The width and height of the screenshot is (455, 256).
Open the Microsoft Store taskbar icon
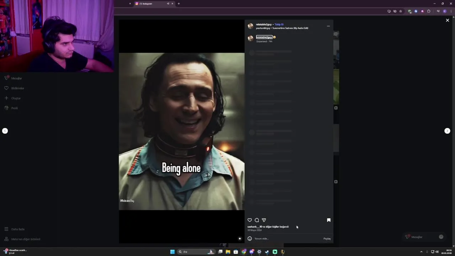[236, 252]
